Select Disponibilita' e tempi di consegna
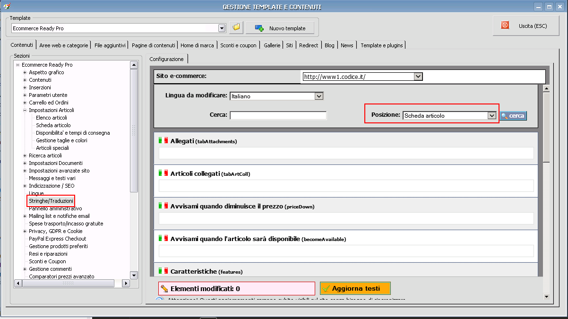 pos(73,133)
